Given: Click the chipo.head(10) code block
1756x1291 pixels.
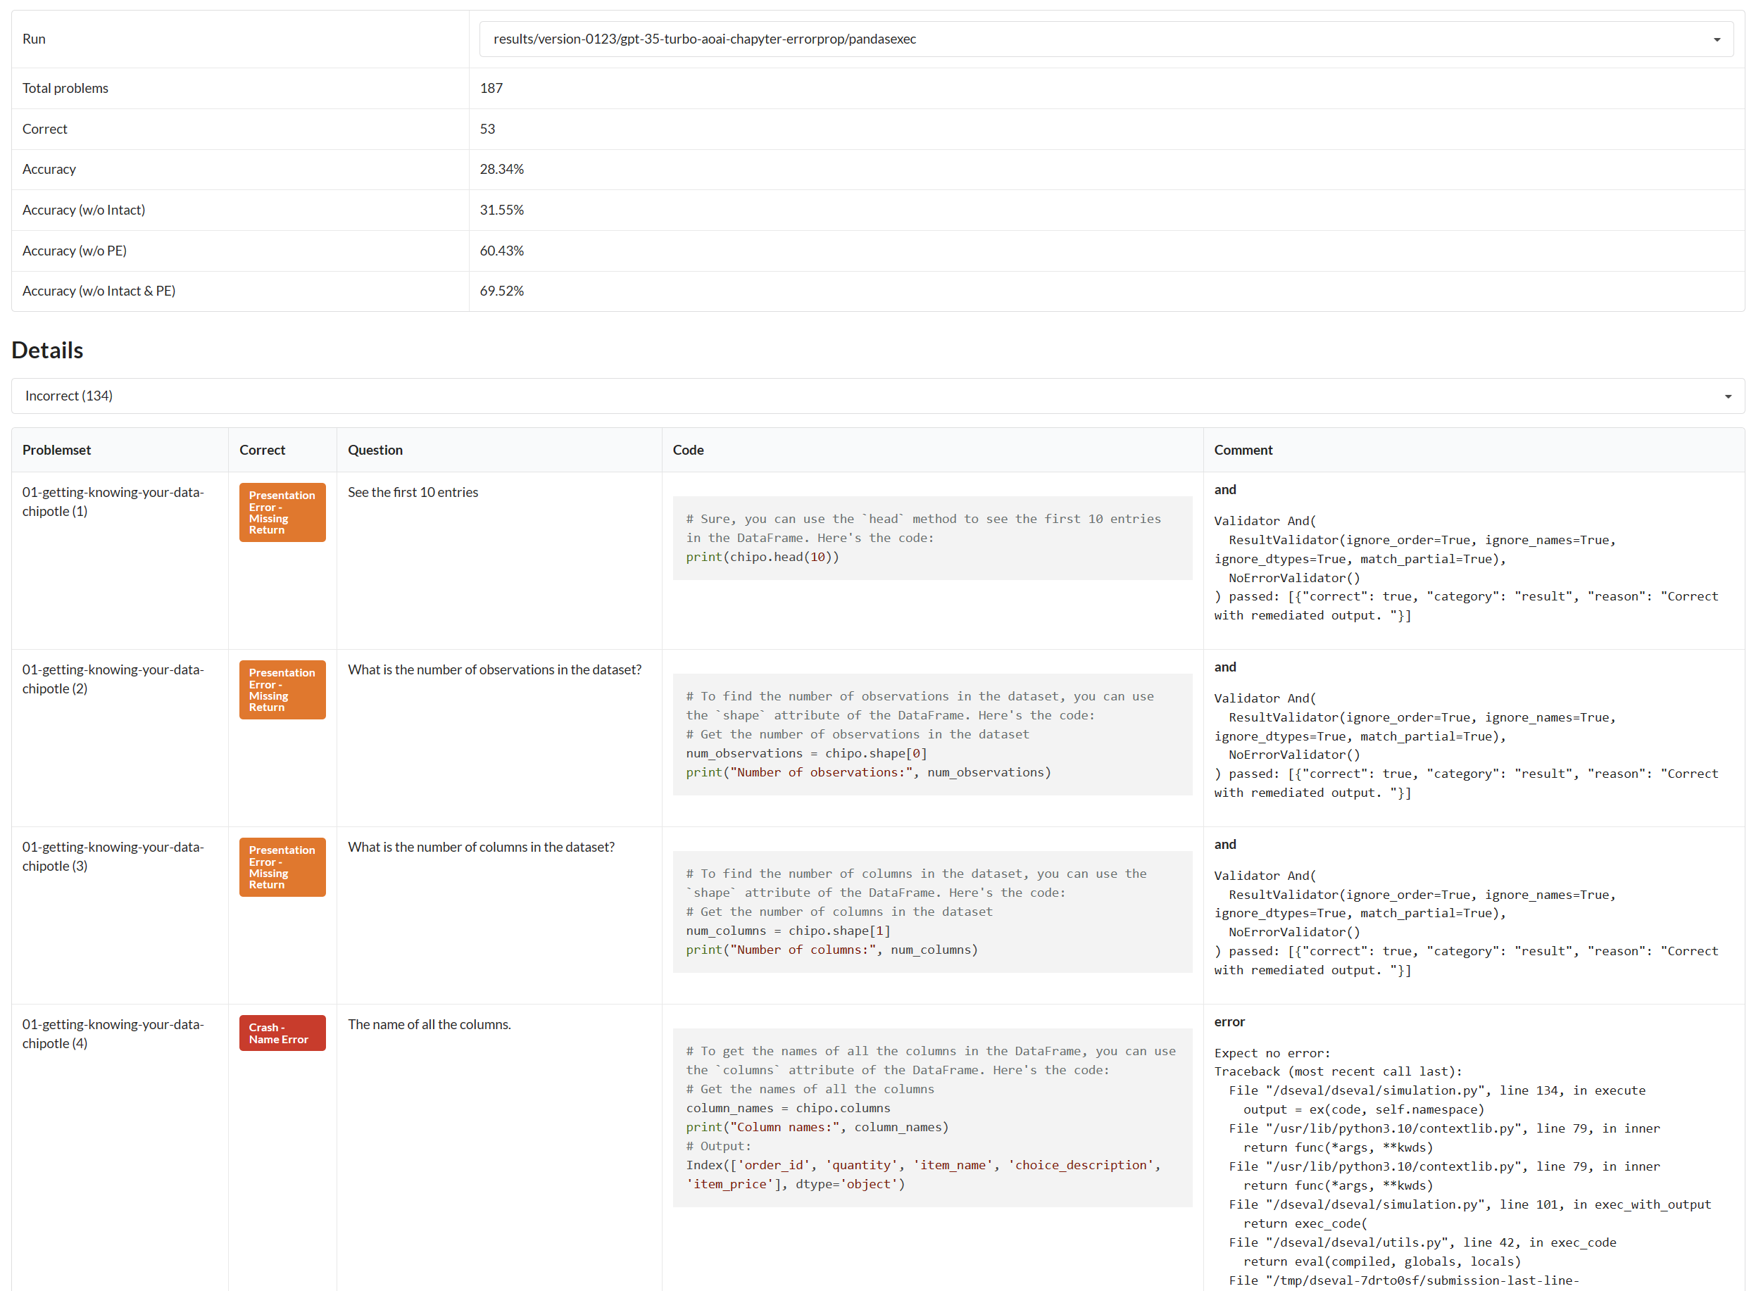Looking at the screenshot, I should click(932, 539).
